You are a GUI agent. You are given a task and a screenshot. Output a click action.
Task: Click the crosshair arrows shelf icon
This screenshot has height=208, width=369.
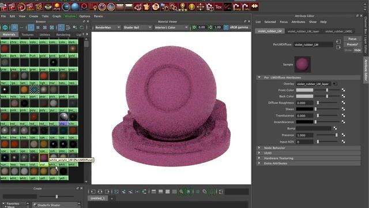tap(201, 7)
